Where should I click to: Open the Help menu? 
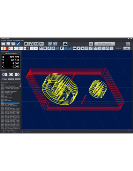22,41
